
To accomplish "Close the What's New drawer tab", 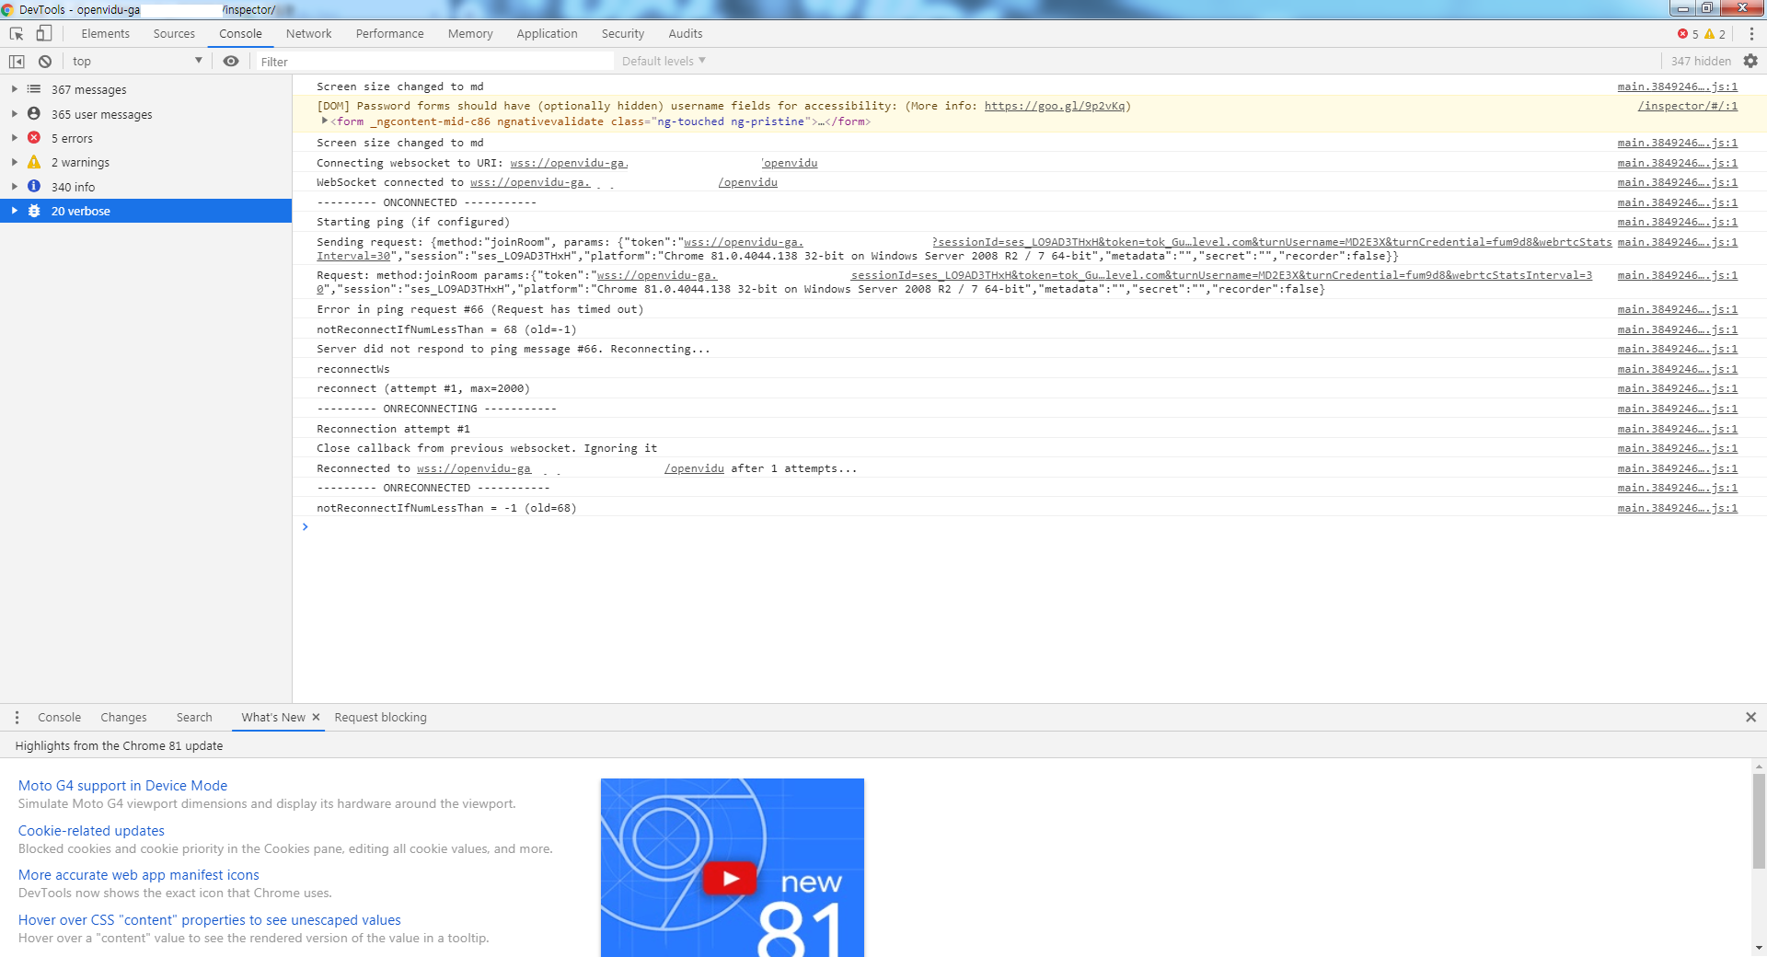I will [x=316, y=717].
